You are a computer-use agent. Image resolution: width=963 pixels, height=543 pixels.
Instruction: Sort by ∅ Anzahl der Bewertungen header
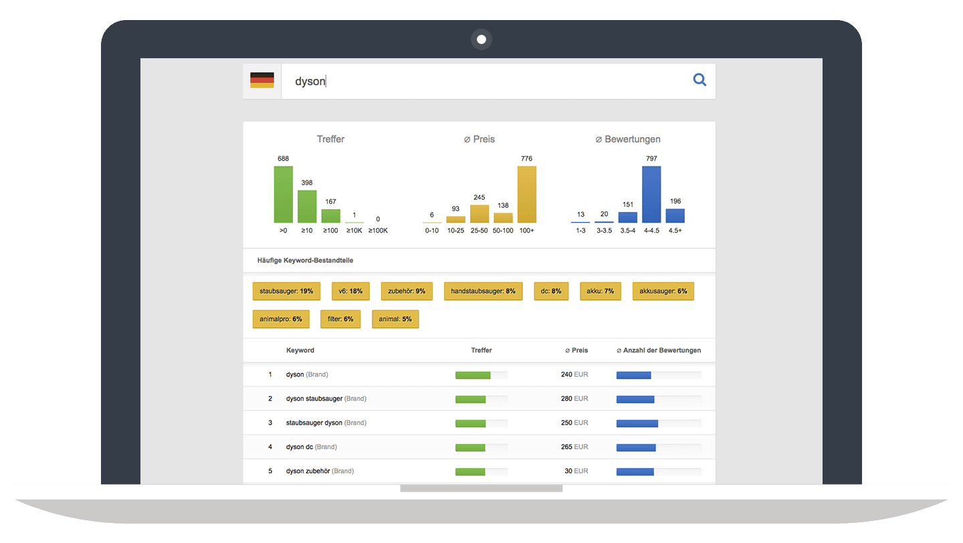coord(659,350)
